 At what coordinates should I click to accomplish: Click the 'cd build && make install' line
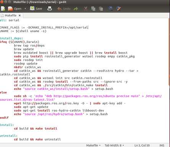pyautogui.click(x=36, y=129)
